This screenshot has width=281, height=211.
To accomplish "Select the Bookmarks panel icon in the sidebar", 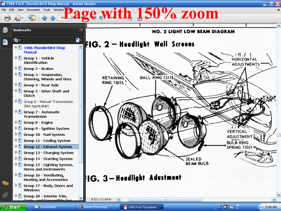I will pos(5,42).
